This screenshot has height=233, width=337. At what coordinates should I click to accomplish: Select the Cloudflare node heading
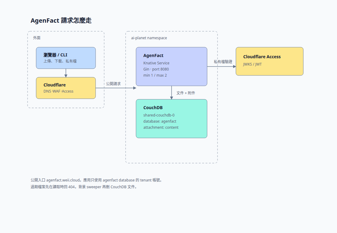pyautogui.click(x=55, y=85)
